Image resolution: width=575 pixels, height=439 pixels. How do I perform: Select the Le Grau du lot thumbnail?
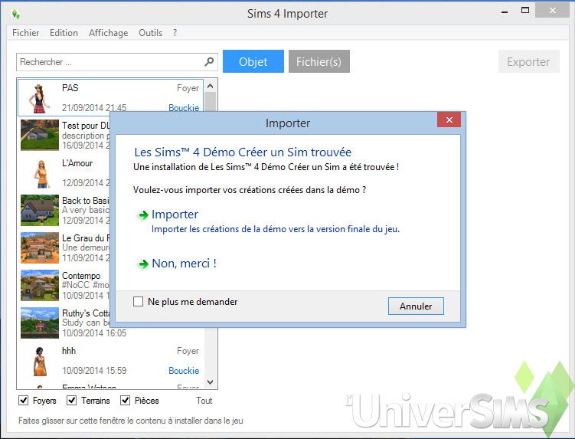point(40,247)
